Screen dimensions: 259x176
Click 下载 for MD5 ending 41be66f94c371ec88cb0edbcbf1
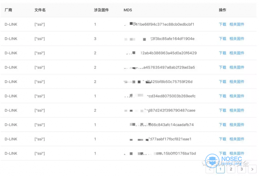(222, 24)
